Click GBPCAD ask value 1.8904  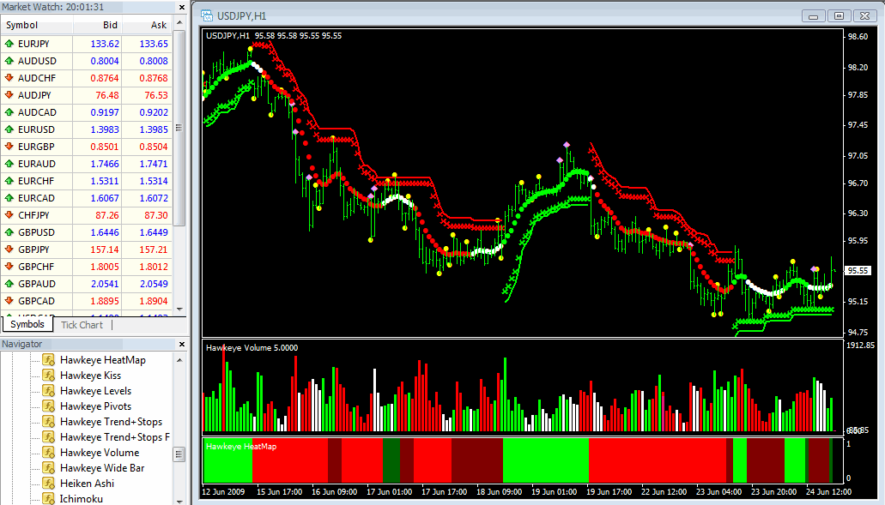[x=154, y=300]
